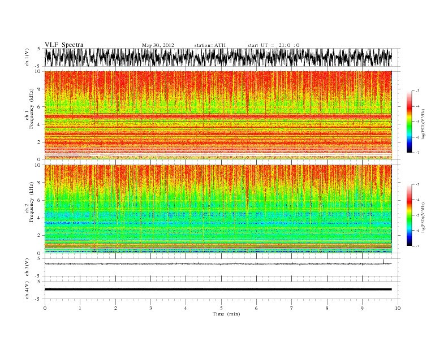
Task: Click the "-7" label on ch.1 color scale
Action: [417, 153]
